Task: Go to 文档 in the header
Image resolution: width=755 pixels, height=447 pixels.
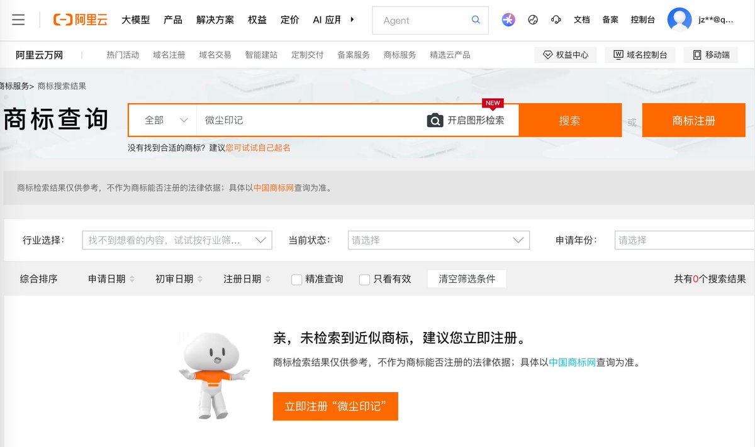Action: pyautogui.click(x=582, y=20)
